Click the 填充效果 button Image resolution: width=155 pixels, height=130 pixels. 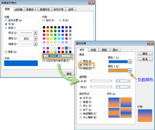click(57, 56)
